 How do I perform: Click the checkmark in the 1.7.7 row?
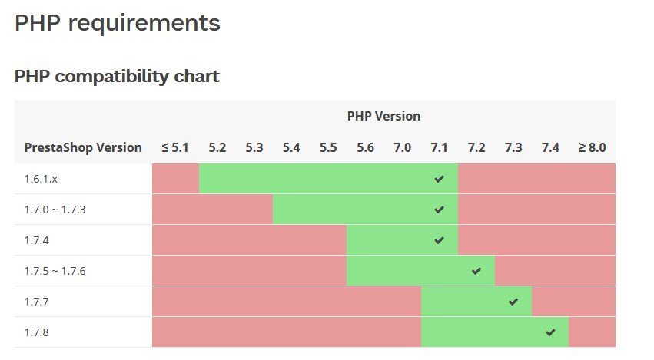click(x=513, y=302)
